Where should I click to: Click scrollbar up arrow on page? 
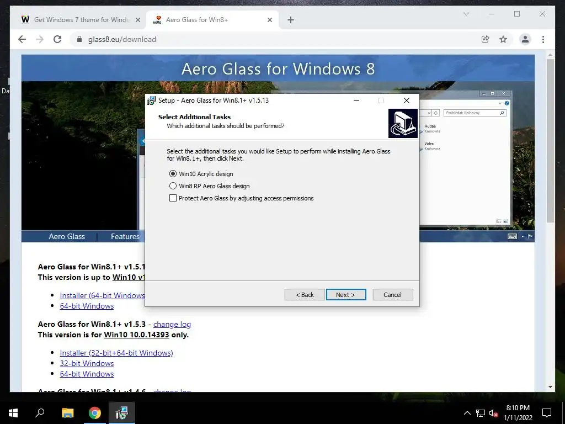tap(550, 55)
